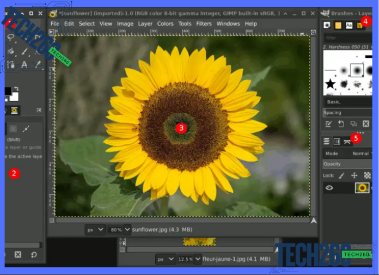Open the Image menu

pos(125,23)
